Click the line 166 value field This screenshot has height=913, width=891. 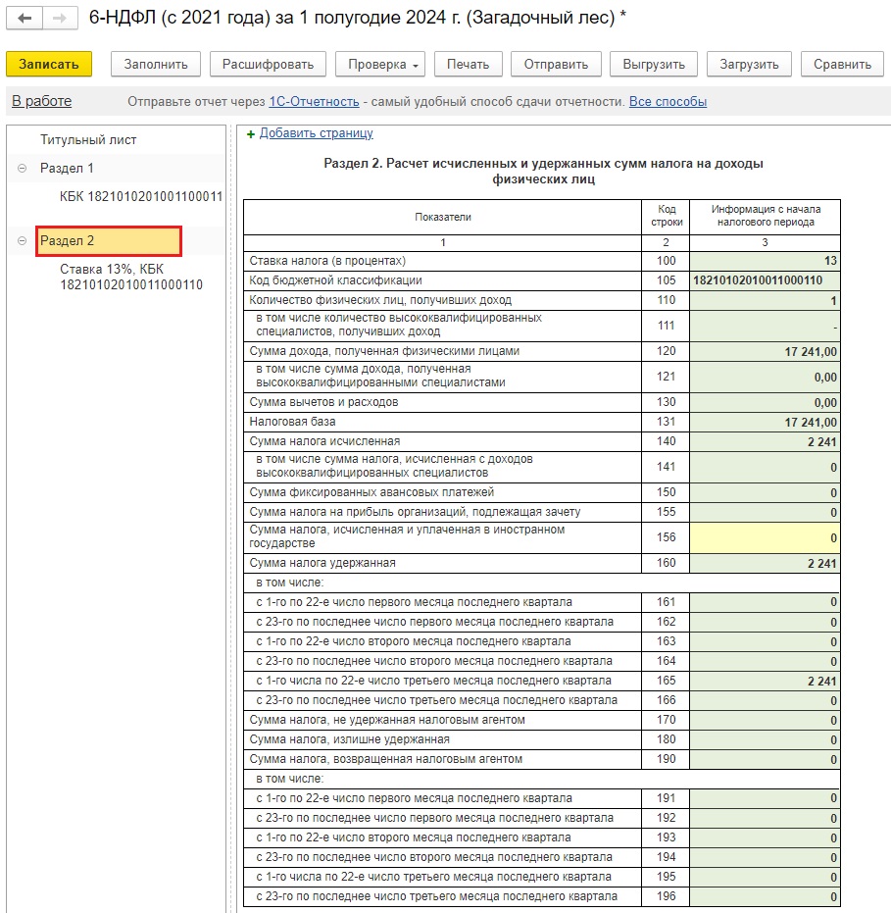click(765, 700)
